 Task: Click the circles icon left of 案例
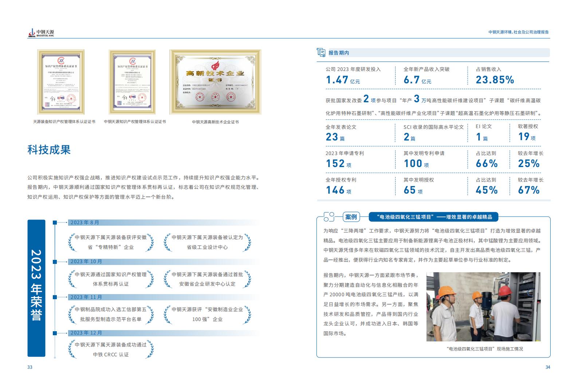tap(329, 217)
